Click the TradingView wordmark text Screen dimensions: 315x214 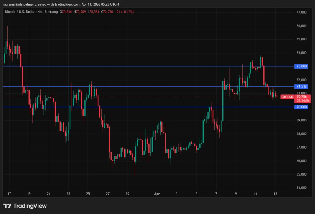click(30, 206)
